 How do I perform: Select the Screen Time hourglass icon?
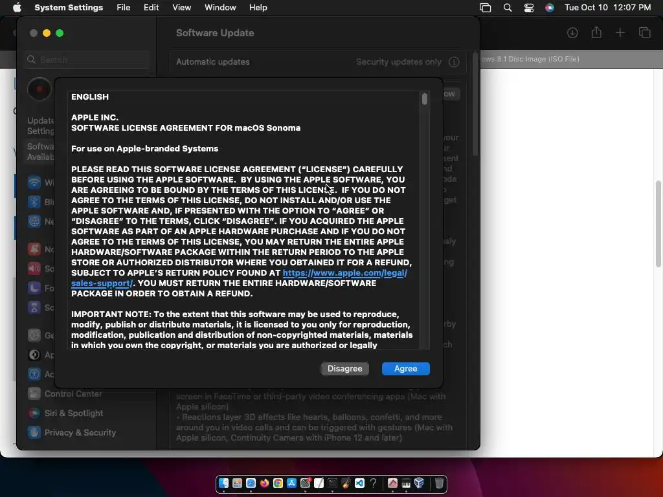[x=34, y=307]
